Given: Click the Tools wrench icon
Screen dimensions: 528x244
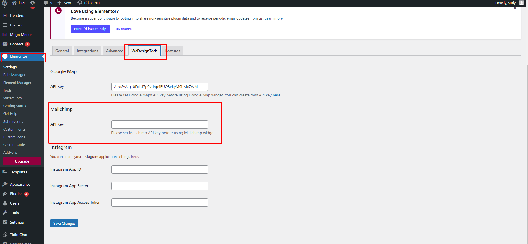Looking at the screenshot, I should (5, 213).
